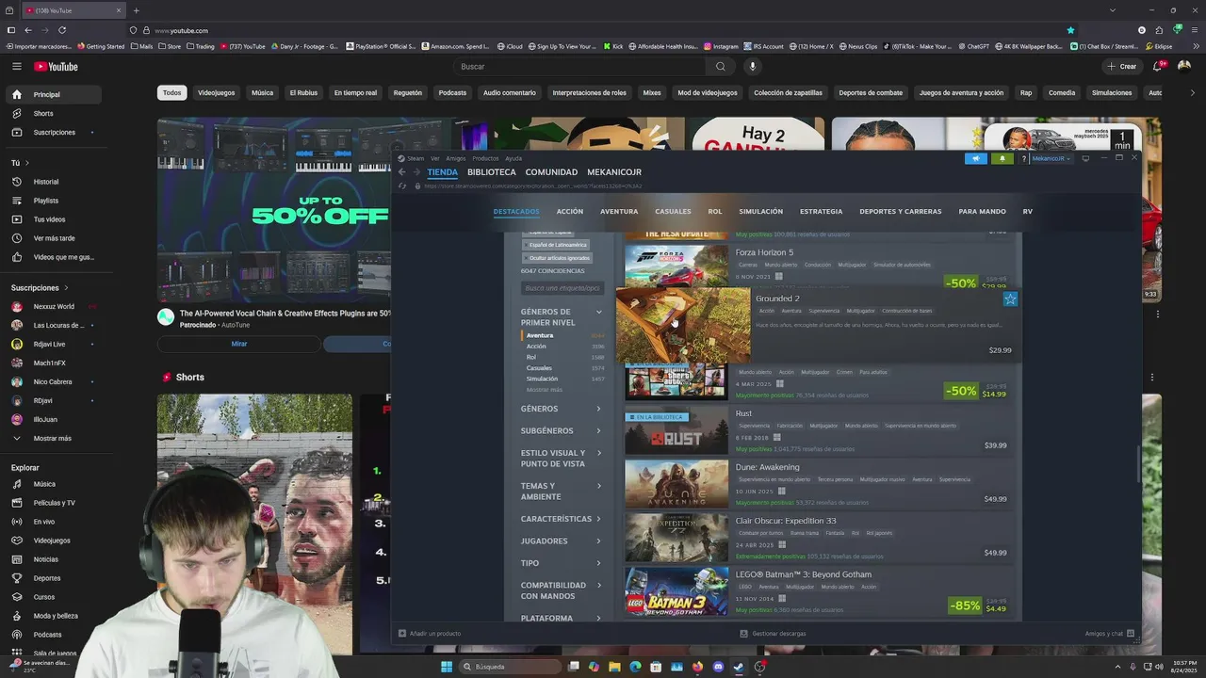Expand the Tipo filter section
1206x678 pixels.
(562, 563)
